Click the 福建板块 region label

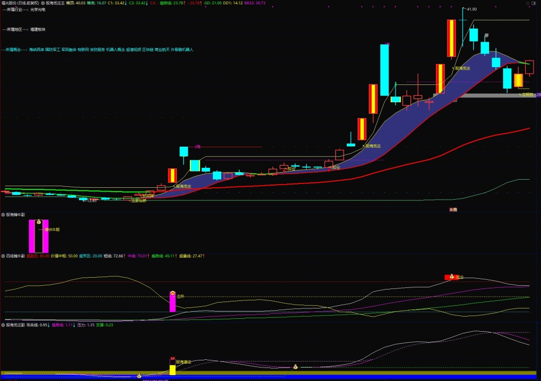[x=38, y=29]
